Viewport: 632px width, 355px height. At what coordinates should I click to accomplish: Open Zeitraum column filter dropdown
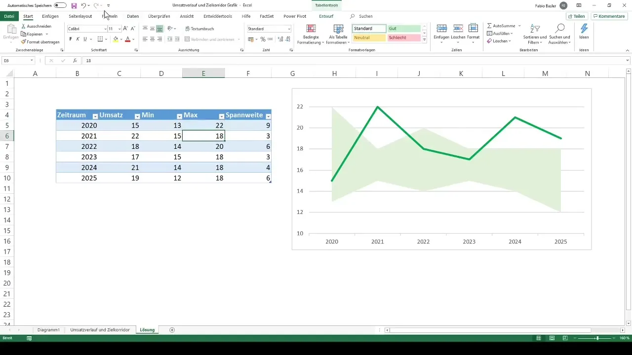coord(95,116)
